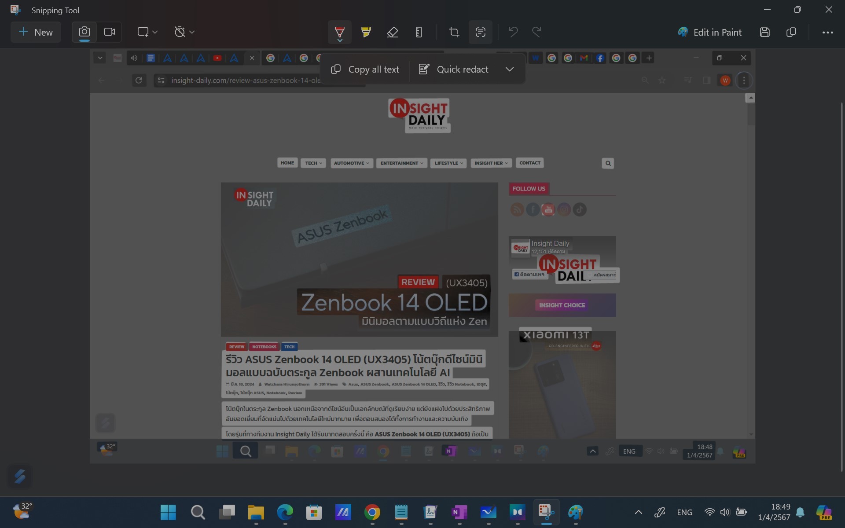Copy the snip using the toolbar copy icon
The width and height of the screenshot is (845, 528).
[791, 32]
